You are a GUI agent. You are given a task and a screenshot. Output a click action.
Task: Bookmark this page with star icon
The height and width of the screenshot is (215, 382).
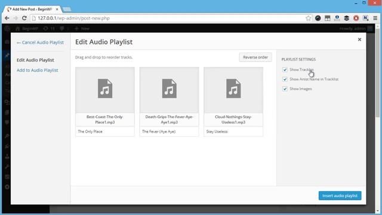(308, 19)
